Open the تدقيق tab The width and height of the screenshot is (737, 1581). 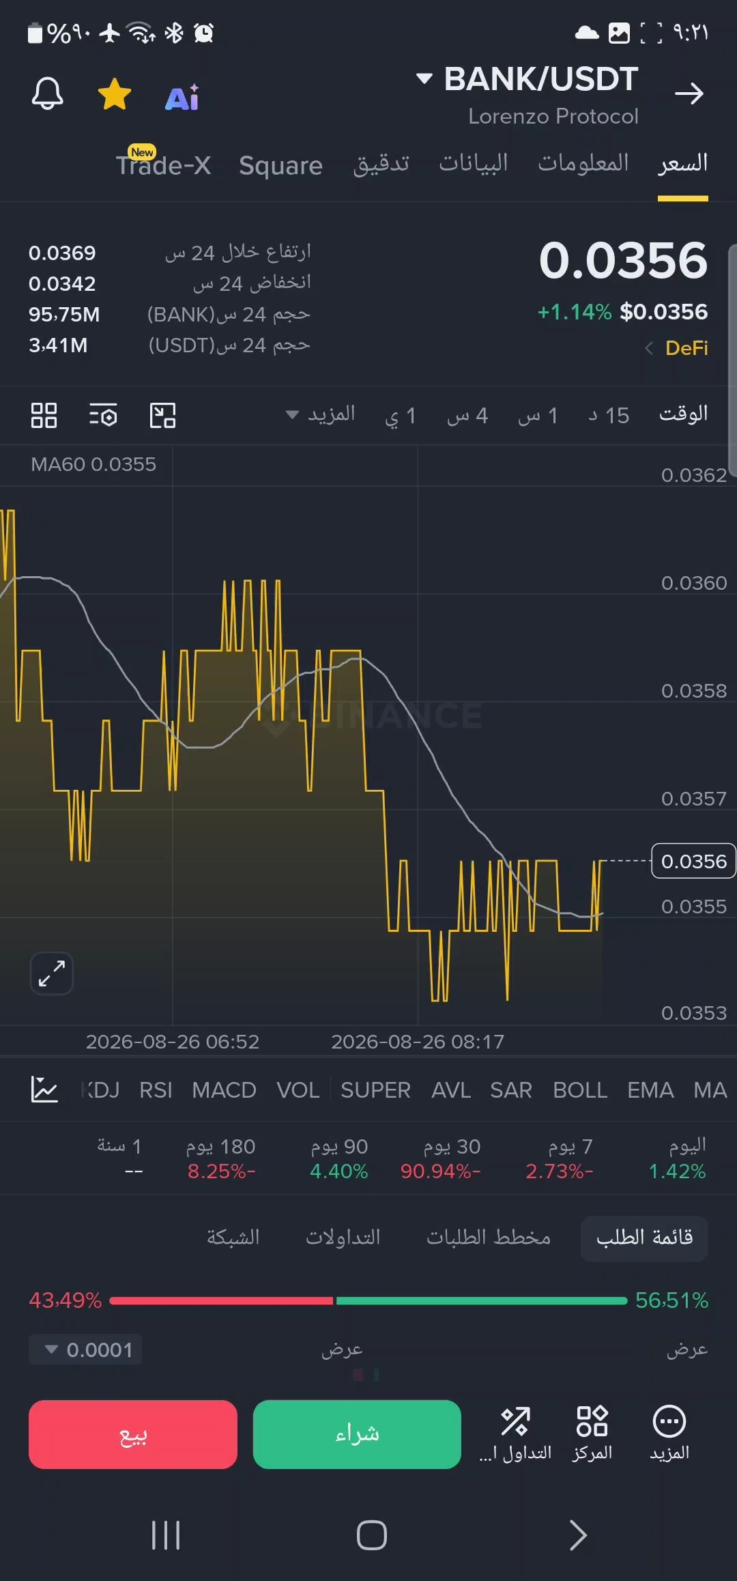[x=381, y=164]
